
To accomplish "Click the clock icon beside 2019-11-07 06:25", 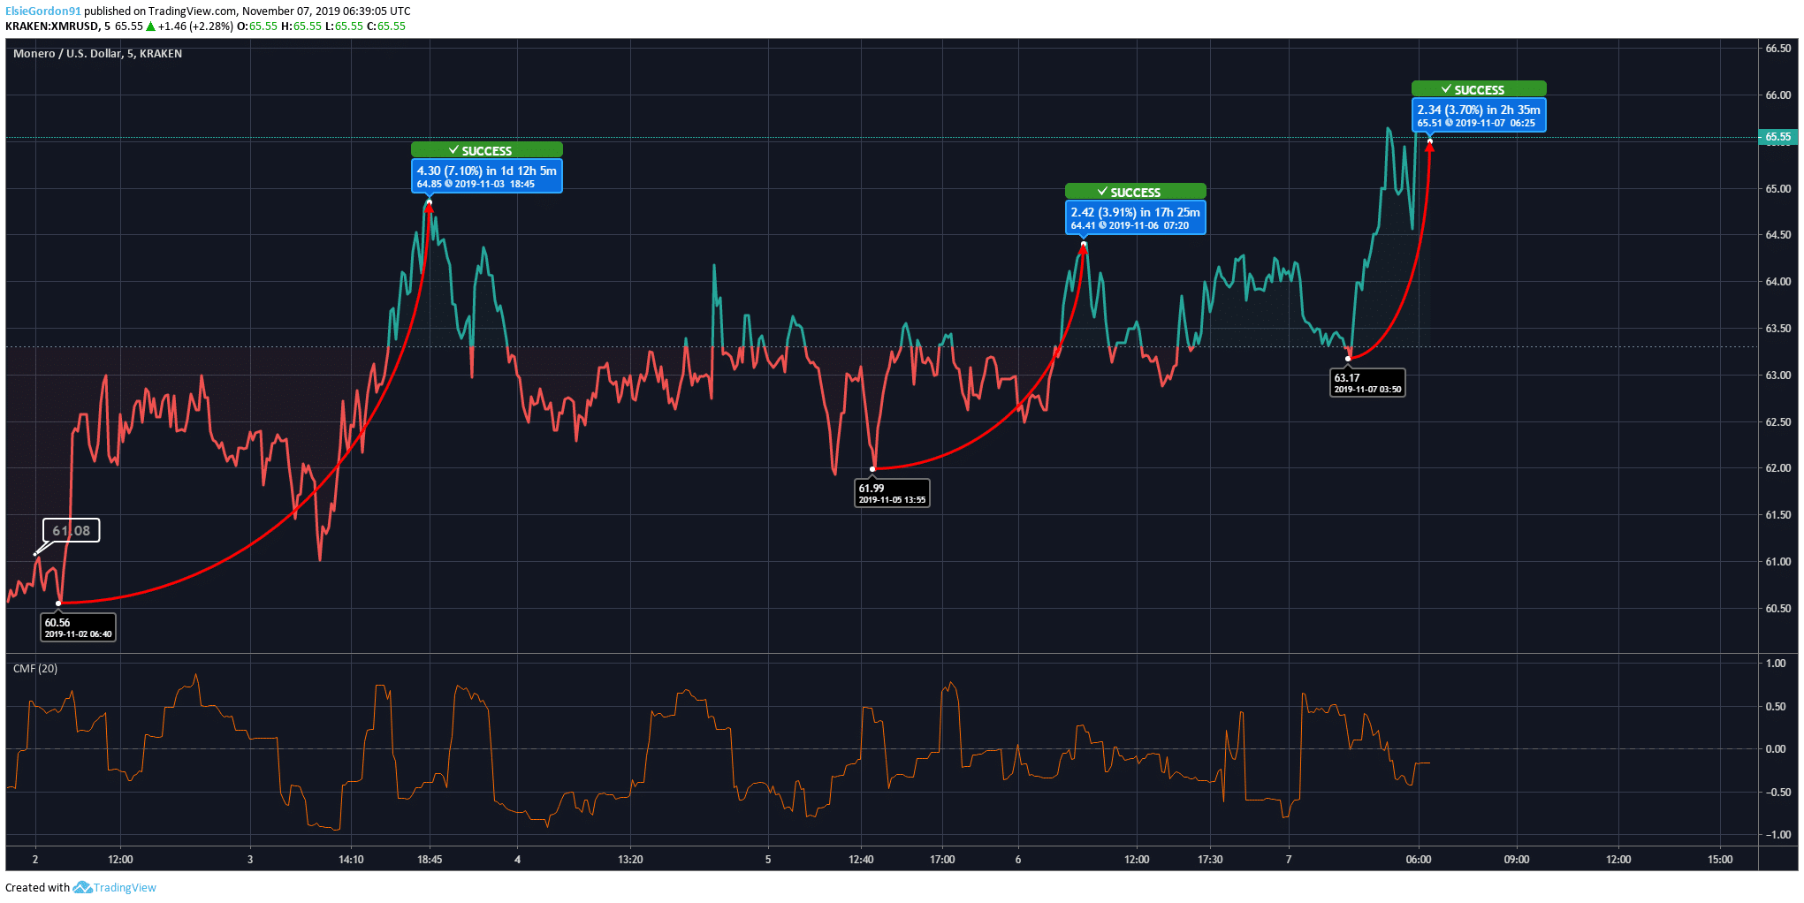I will pyautogui.click(x=1449, y=123).
